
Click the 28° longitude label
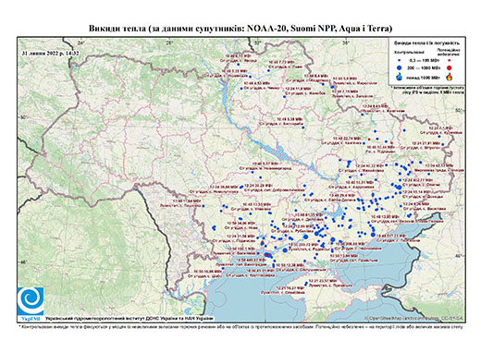click(x=168, y=42)
